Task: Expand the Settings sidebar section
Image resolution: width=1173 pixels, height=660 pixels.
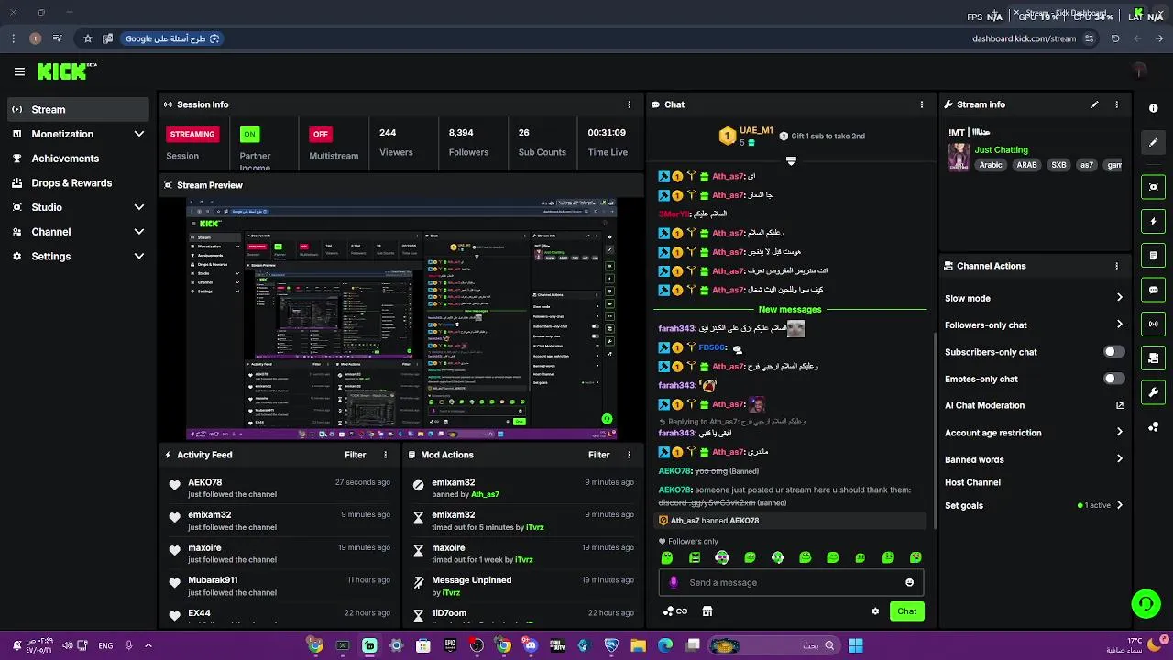Action: (139, 257)
